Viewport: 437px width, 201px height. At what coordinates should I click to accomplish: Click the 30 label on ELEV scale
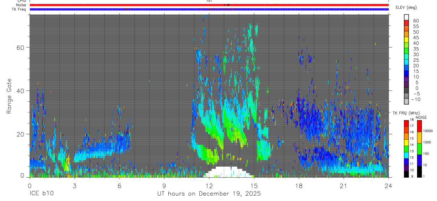416,55
